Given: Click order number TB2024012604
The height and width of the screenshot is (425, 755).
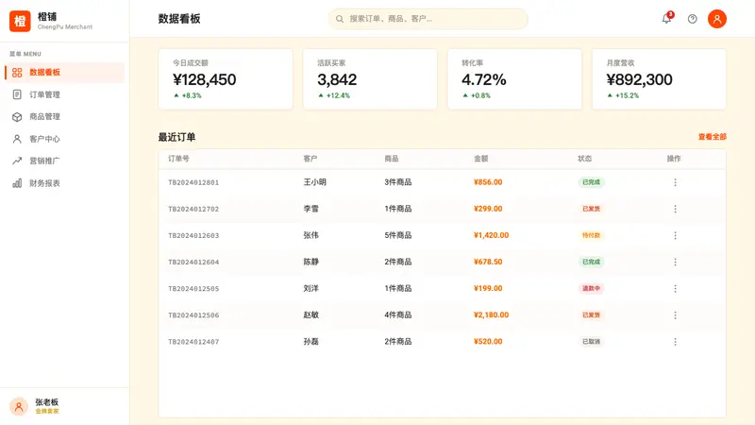Looking at the screenshot, I should pyautogui.click(x=193, y=263).
